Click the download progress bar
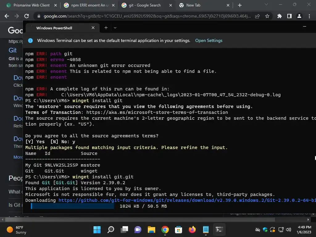This screenshot has height=237, width=316. click(x=73, y=206)
